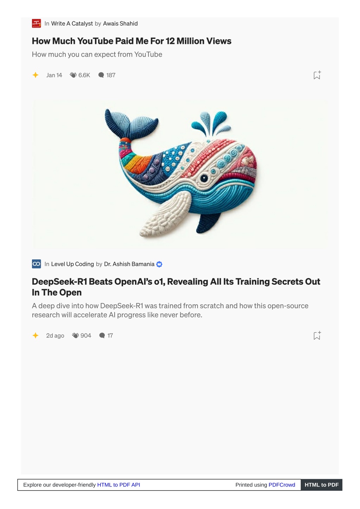Click the member-only star beside Jan 14
360x509 pixels.
click(x=36, y=75)
